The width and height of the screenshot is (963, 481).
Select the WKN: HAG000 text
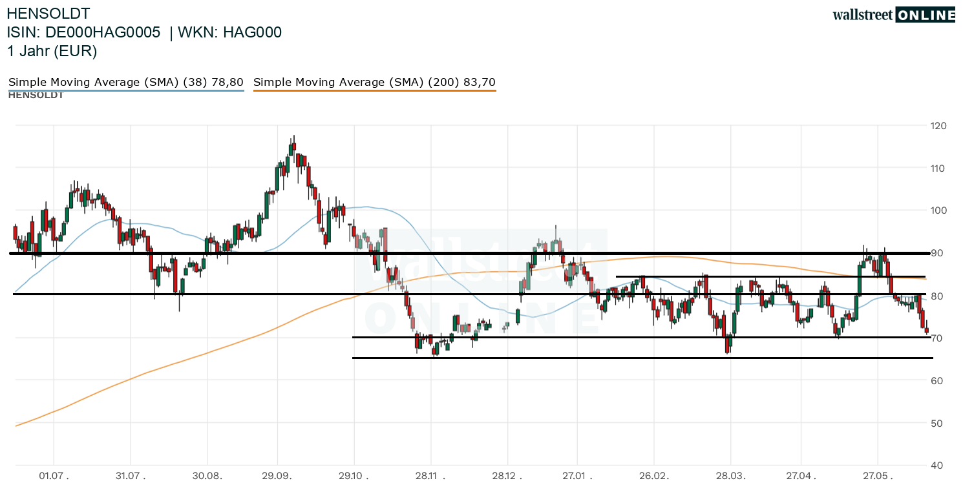pos(231,32)
